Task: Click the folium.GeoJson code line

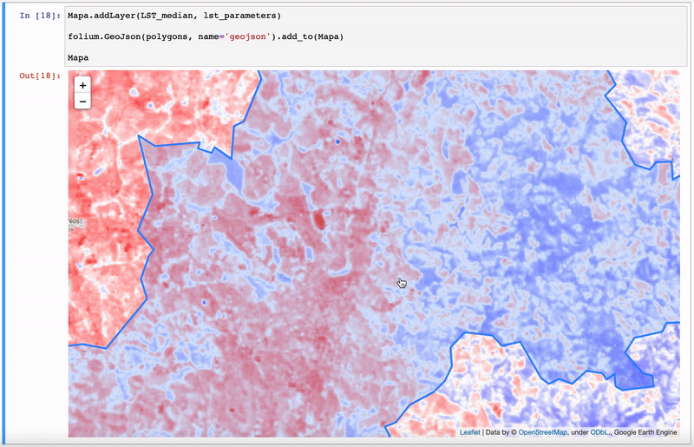Action: [x=206, y=36]
